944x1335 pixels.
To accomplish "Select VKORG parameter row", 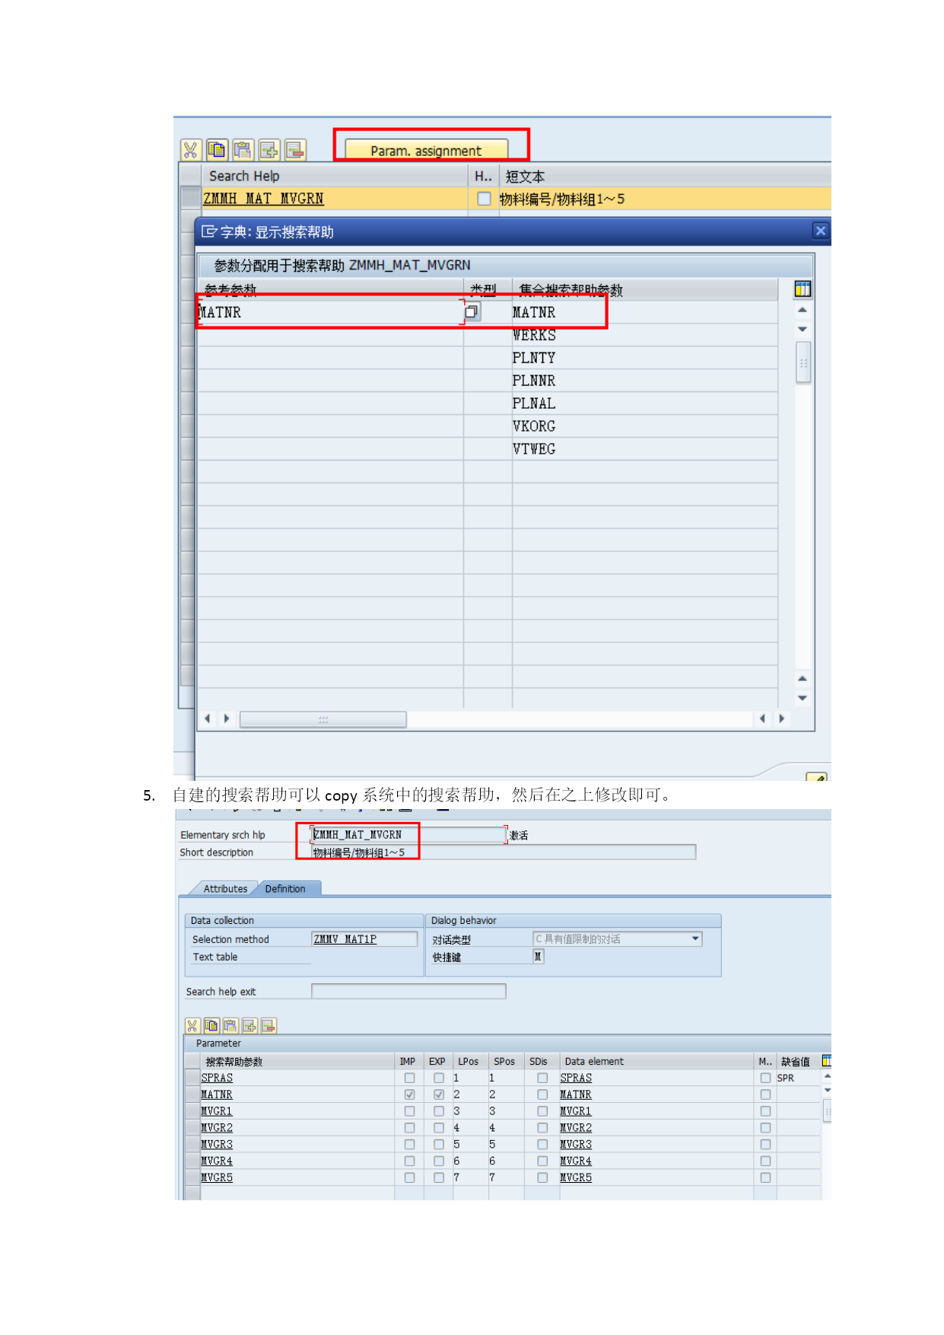I will pos(534,426).
